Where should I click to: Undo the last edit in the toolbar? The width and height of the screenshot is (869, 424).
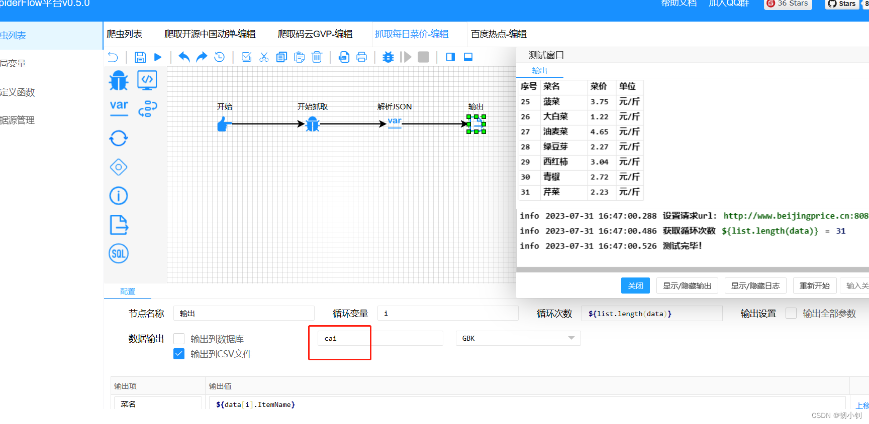pyautogui.click(x=184, y=57)
